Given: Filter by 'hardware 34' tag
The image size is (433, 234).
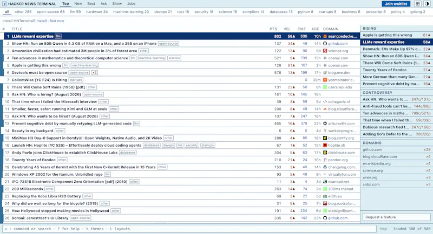Looking at the screenshot, I should coord(97,12).
